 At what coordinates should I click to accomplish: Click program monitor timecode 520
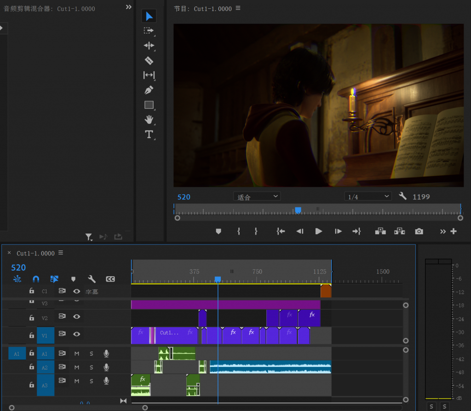coord(184,197)
